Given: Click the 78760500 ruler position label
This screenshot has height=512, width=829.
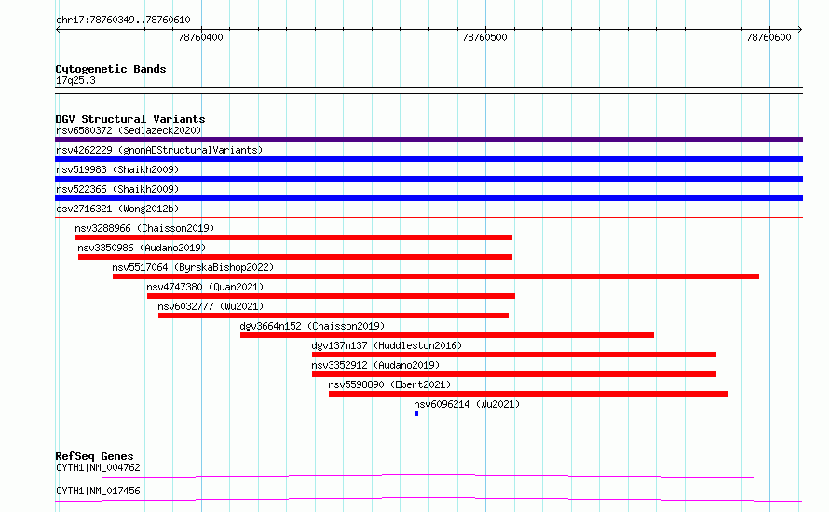Looking at the screenshot, I should (484, 37).
